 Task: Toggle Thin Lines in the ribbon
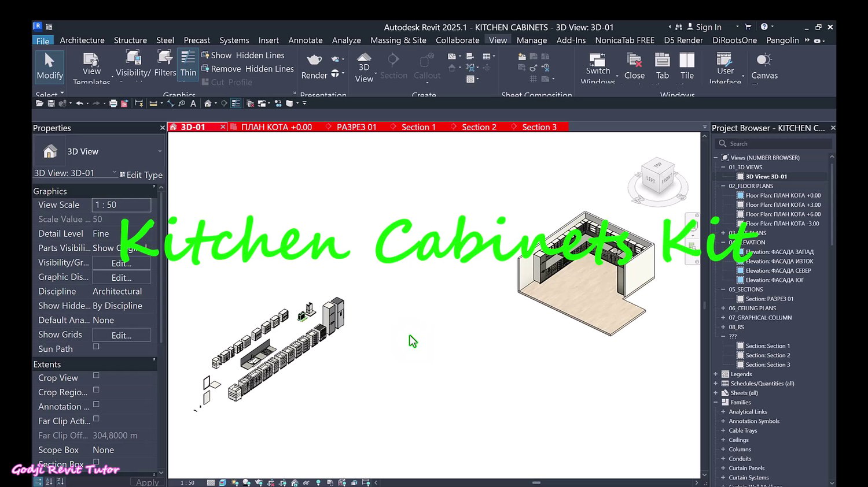pyautogui.click(x=188, y=64)
